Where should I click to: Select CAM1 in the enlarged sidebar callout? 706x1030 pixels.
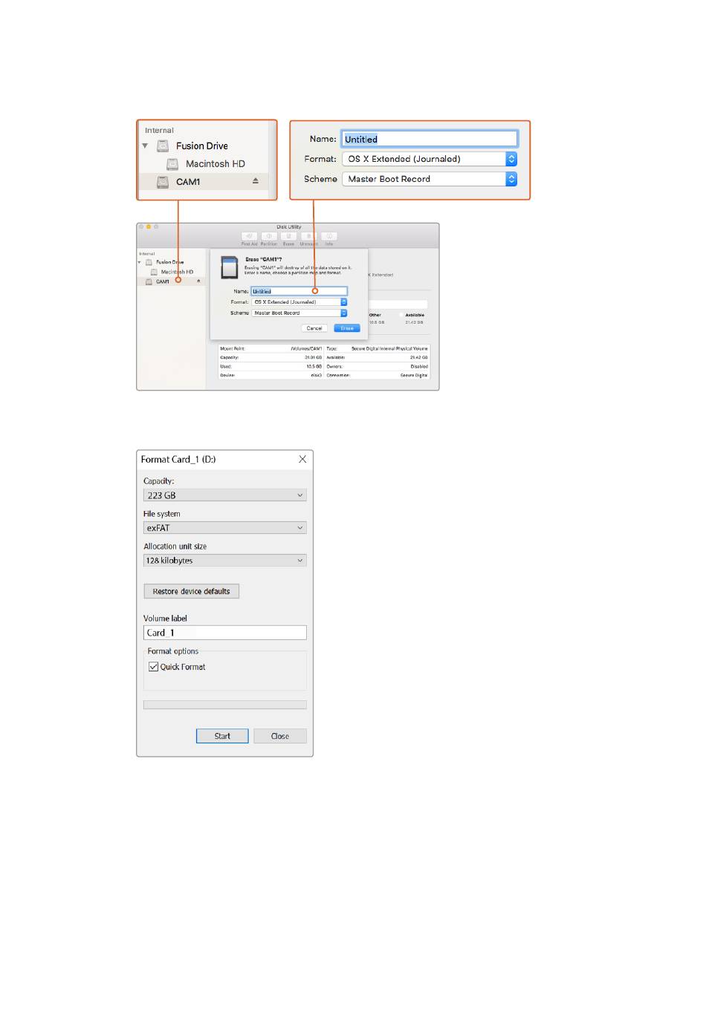(188, 182)
